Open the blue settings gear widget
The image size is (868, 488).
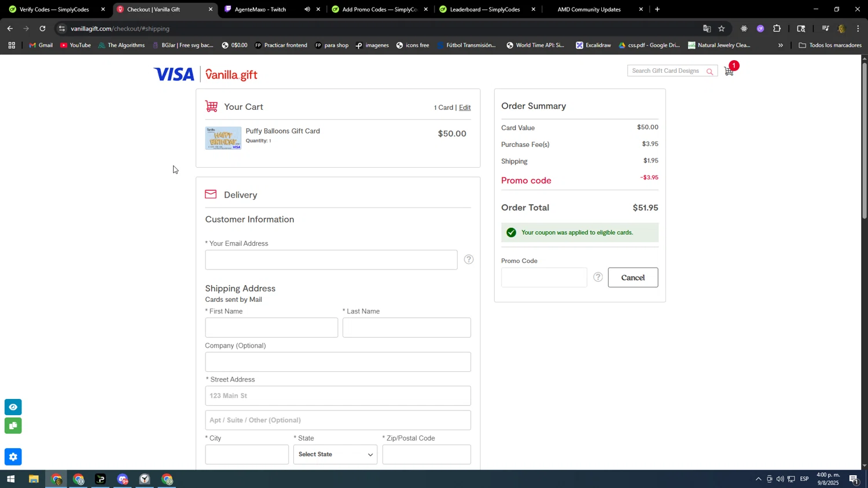pyautogui.click(x=13, y=457)
